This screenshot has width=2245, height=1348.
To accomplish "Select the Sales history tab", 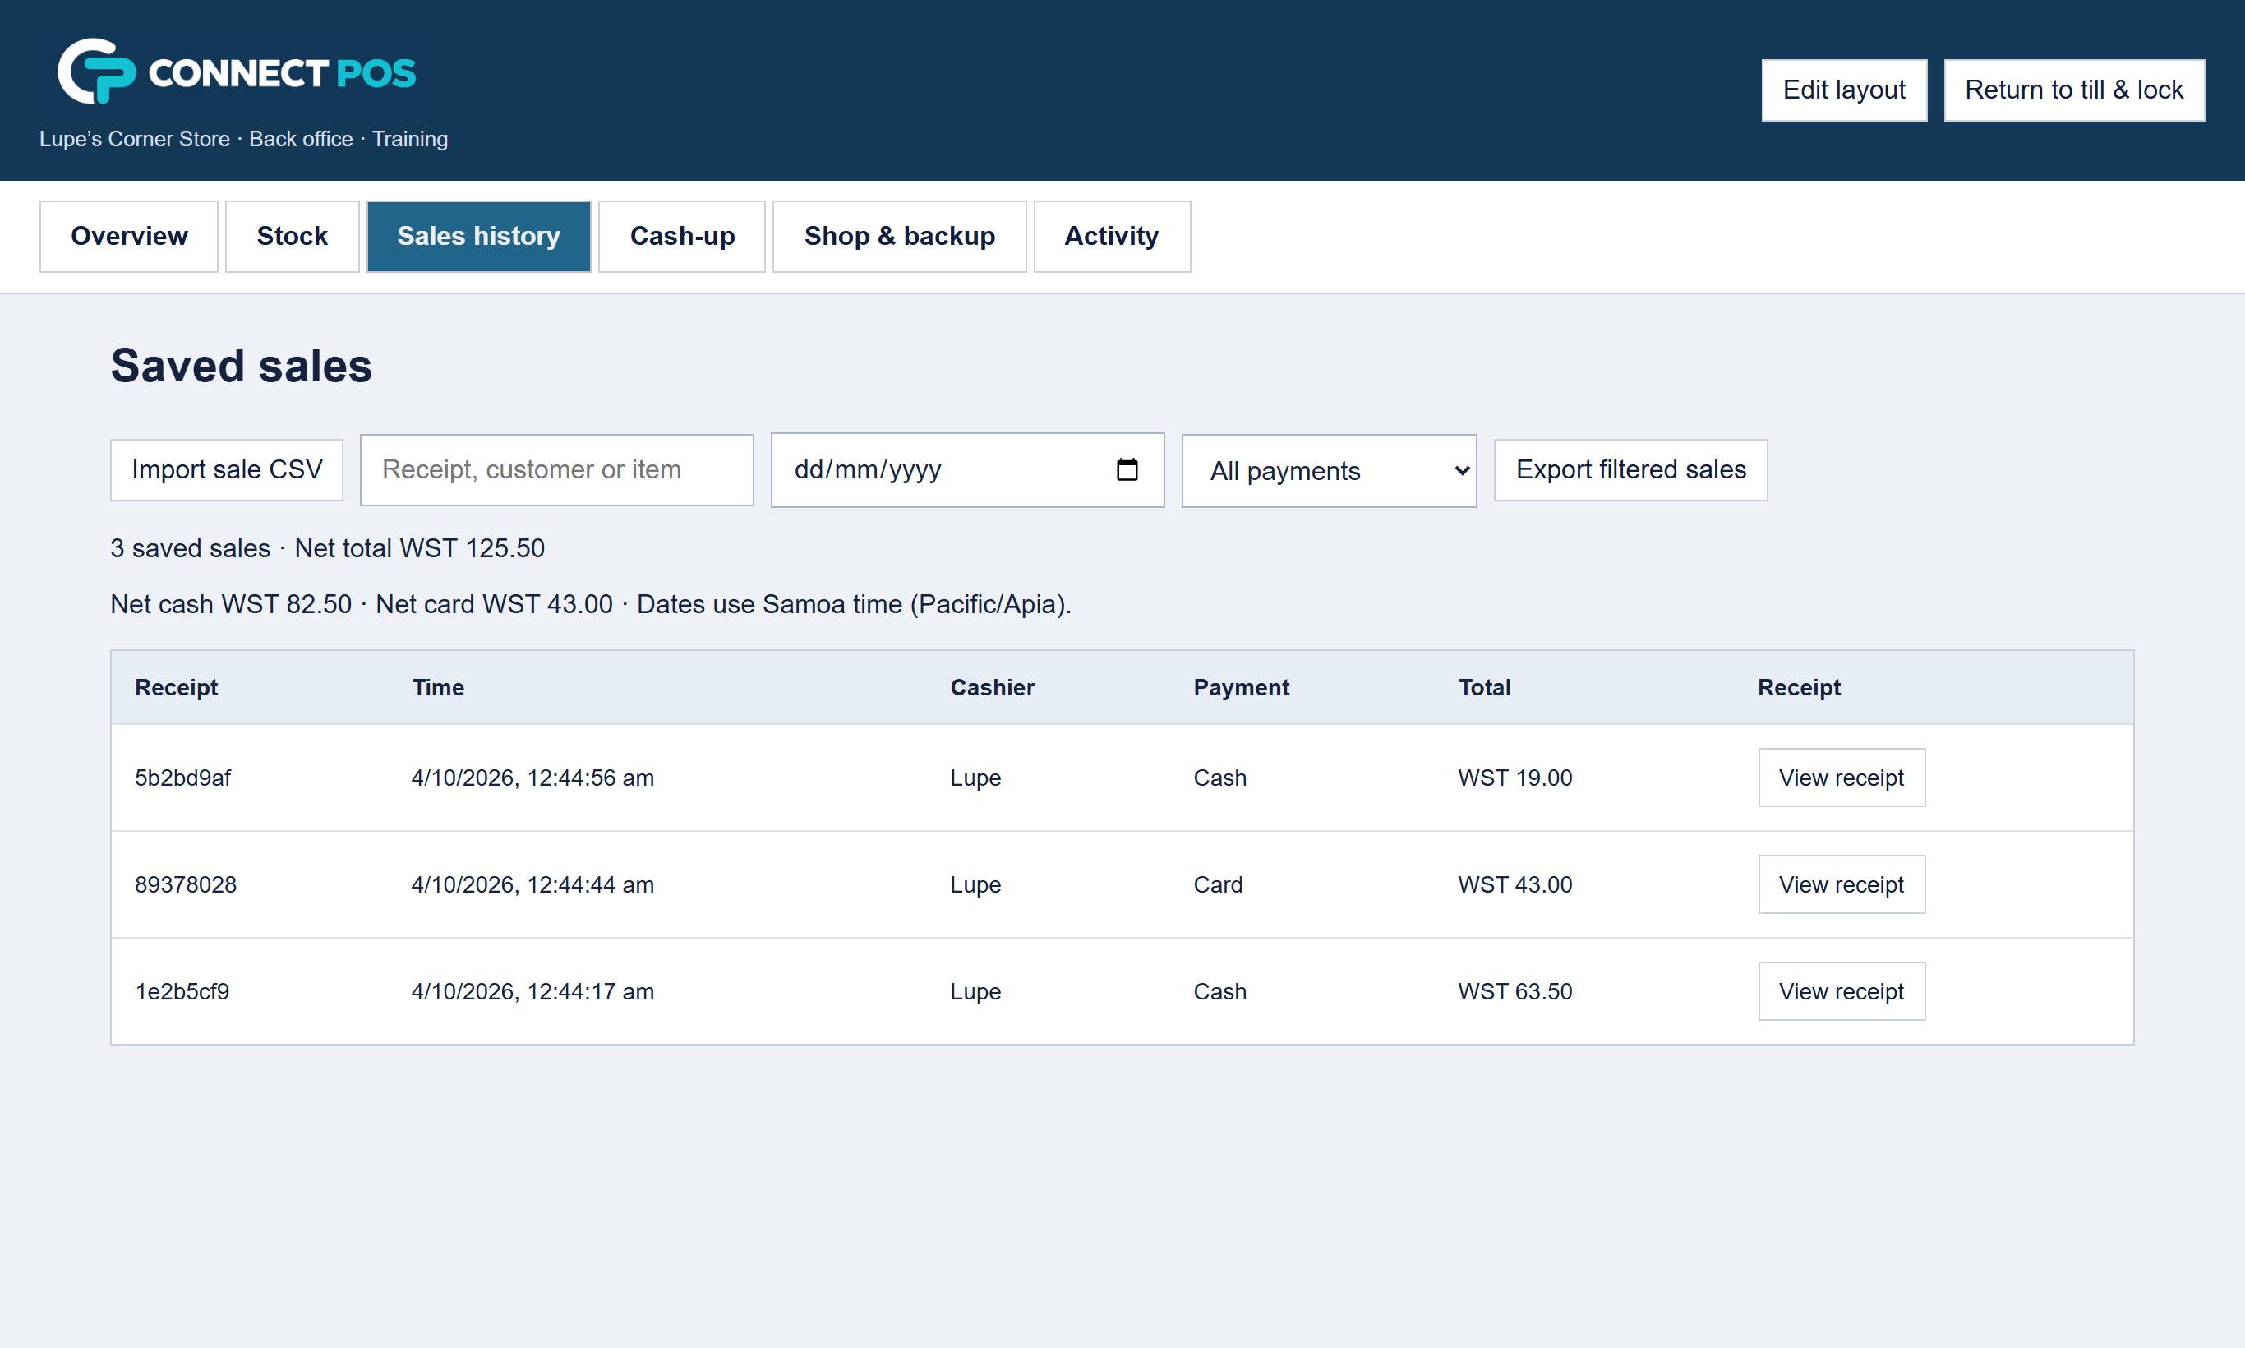I will (x=478, y=236).
